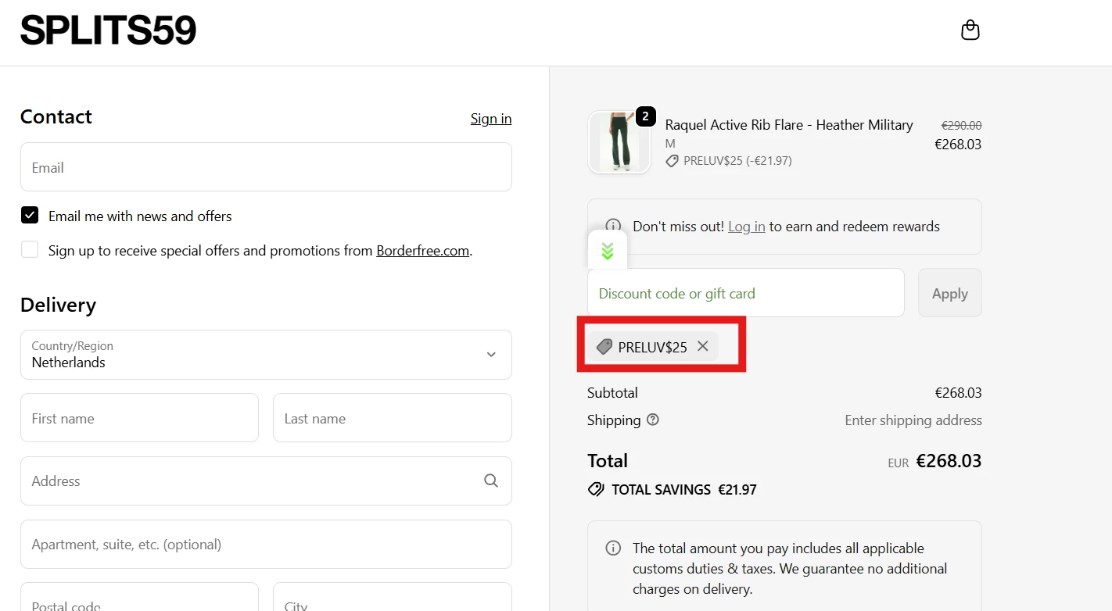This screenshot has height=611, width=1112.
Task: Focus the Email input field
Action: 266,167
